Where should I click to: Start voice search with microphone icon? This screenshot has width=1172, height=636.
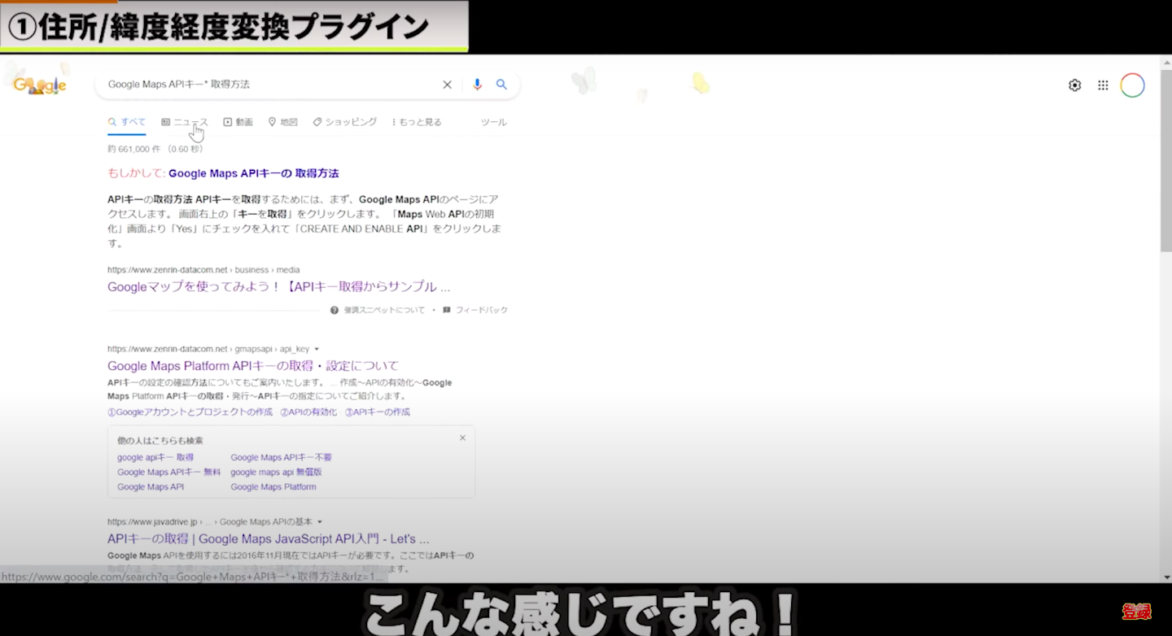click(x=477, y=85)
